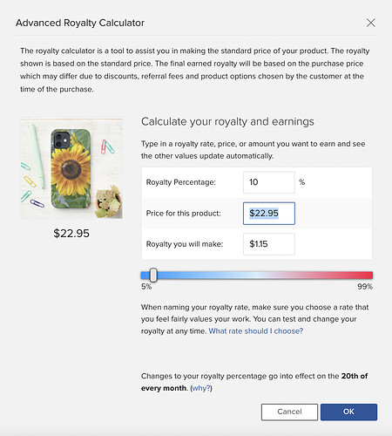Click the $22.95 price under the product image

tap(71, 234)
